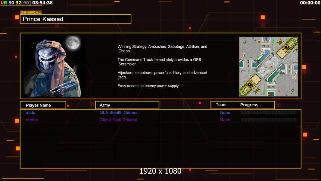Click memo's loading progress bar
Image resolution: width=321 pixels, height=181 pixels.
coord(269,119)
